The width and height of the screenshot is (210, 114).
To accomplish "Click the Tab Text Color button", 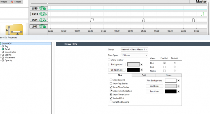I will pos(117,70).
